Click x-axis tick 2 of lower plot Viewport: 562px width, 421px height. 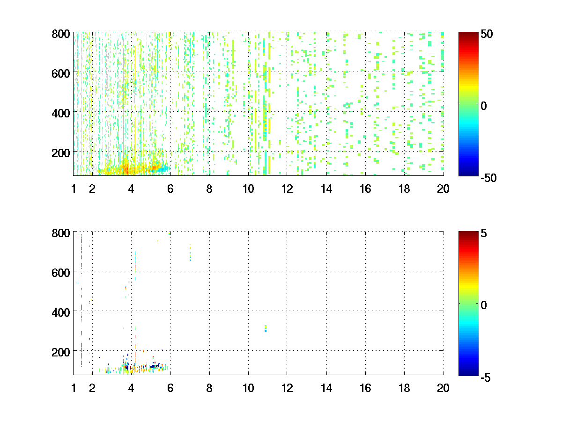pyautogui.click(x=92, y=388)
